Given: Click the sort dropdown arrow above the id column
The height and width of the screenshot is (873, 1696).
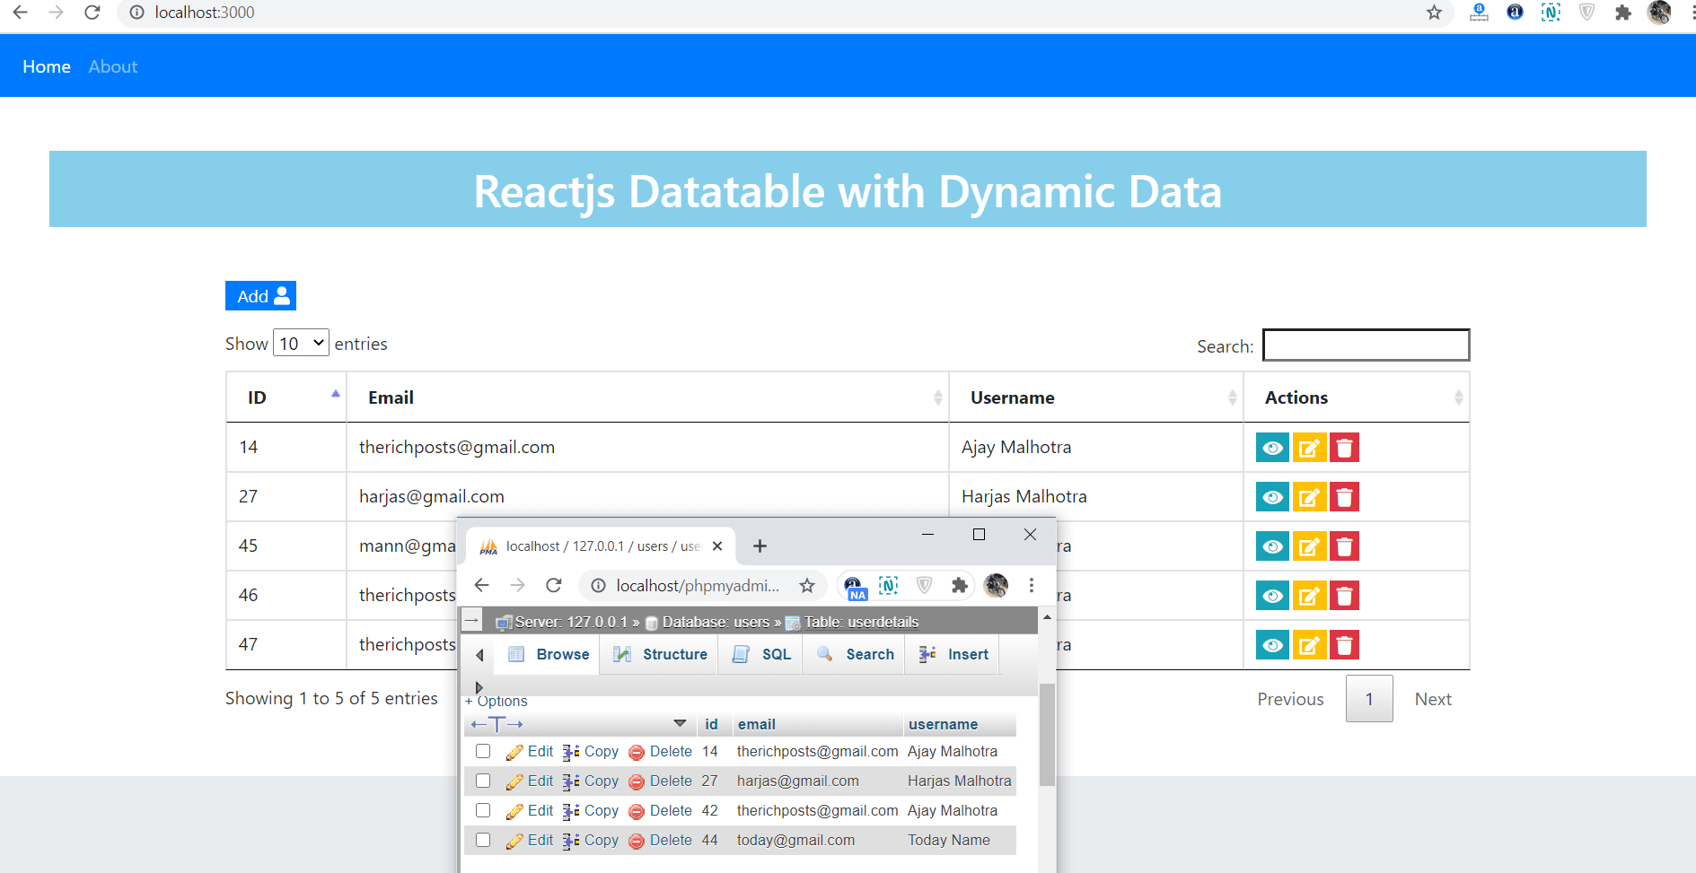Looking at the screenshot, I should pyautogui.click(x=680, y=723).
